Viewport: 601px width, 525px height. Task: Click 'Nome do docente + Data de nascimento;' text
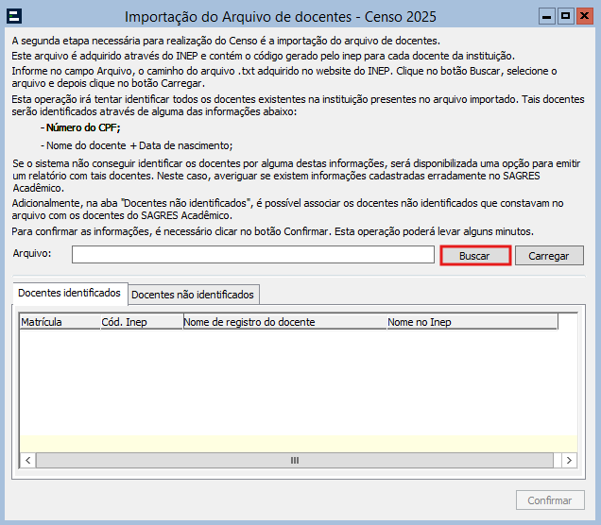[139, 146]
